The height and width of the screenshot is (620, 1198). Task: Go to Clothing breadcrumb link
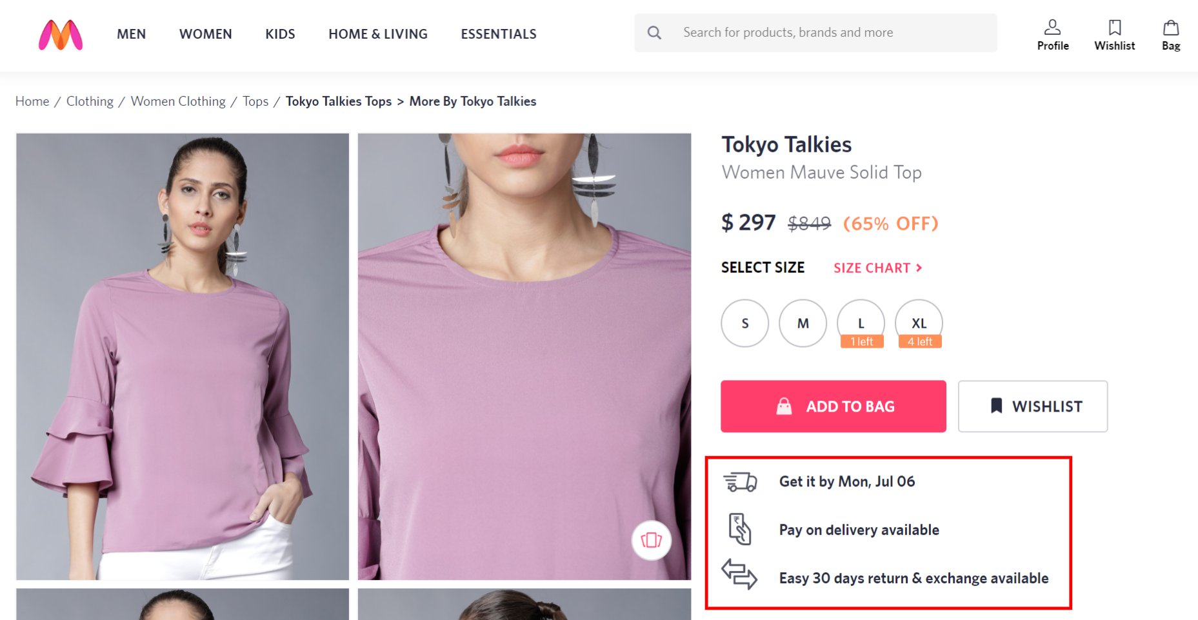click(x=90, y=101)
